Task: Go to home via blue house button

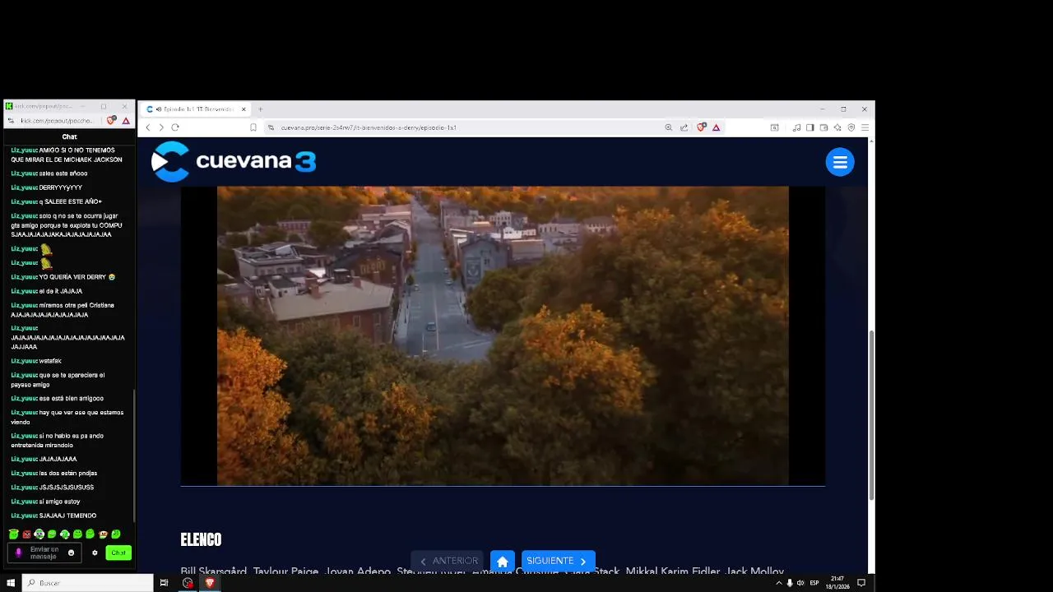Action: click(503, 562)
